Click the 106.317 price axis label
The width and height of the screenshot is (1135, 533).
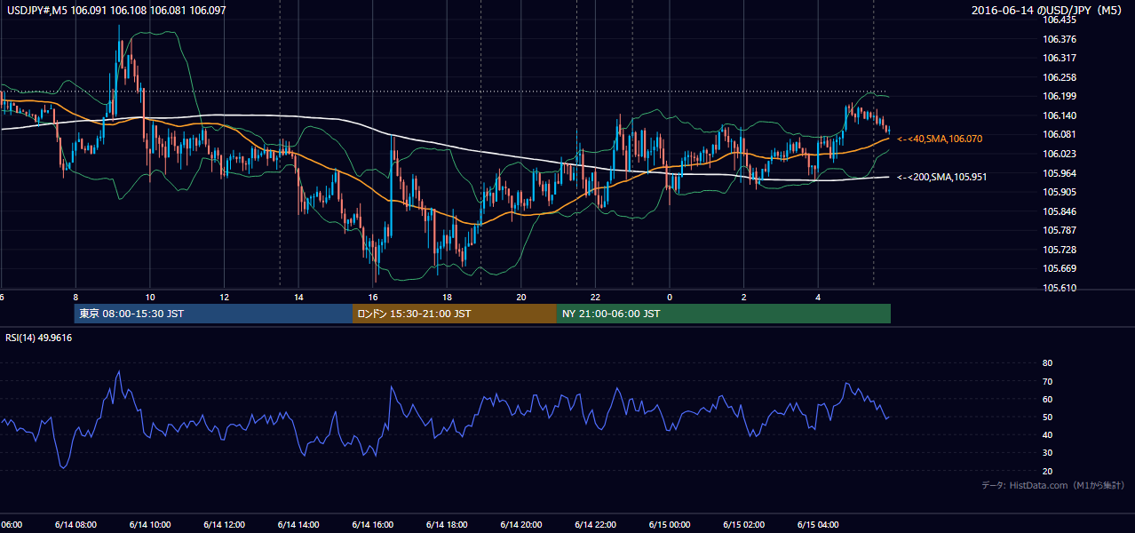point(1060,59)
